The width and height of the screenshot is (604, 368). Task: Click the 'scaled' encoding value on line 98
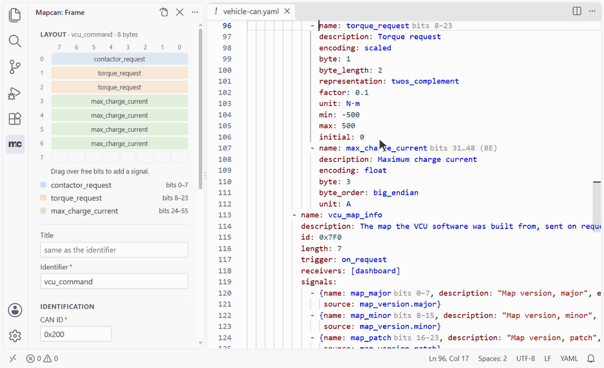378,48
